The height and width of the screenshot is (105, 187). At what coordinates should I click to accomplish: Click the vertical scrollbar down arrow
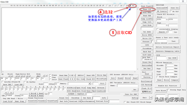coord(138,69)
